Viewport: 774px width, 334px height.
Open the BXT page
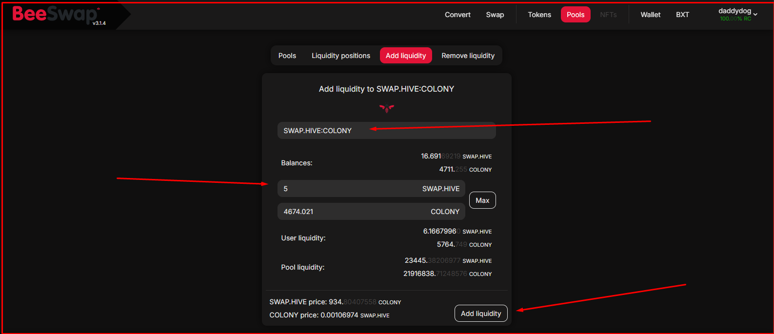pyautogui.click(x=682, y=15)
